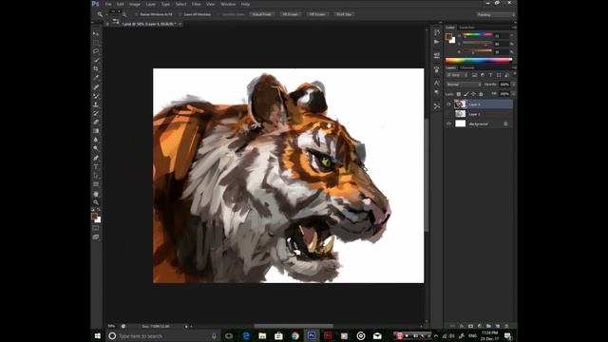608x342 pixels.
Task: Open the Color panel flyout menu
Action: 514,28
